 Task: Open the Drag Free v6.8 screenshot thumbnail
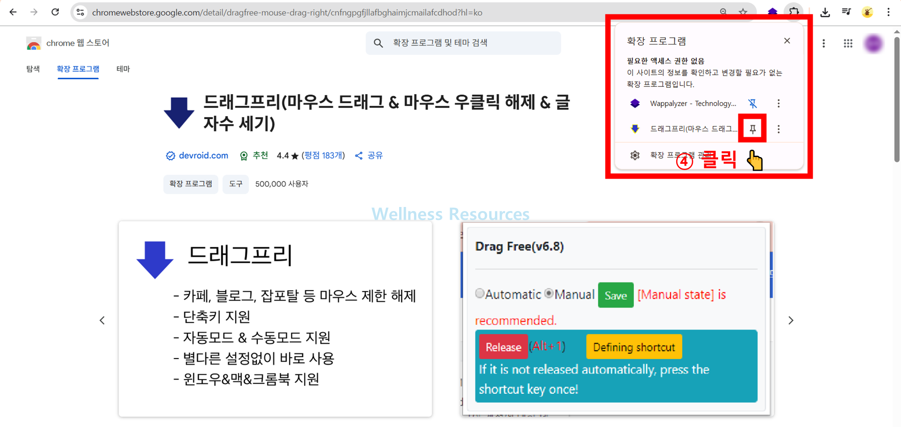[x=618, y=319]
